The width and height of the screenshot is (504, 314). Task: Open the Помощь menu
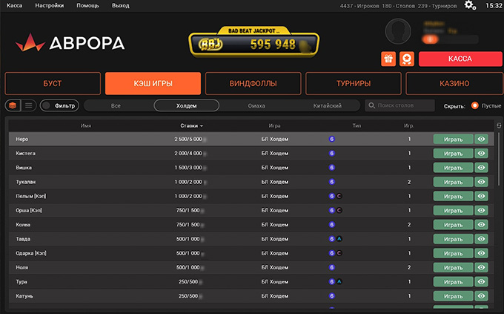87,5
